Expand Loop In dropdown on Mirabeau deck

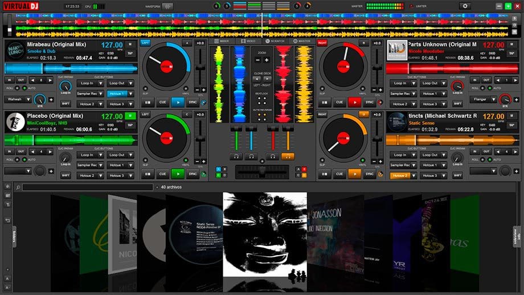point(100,83)
